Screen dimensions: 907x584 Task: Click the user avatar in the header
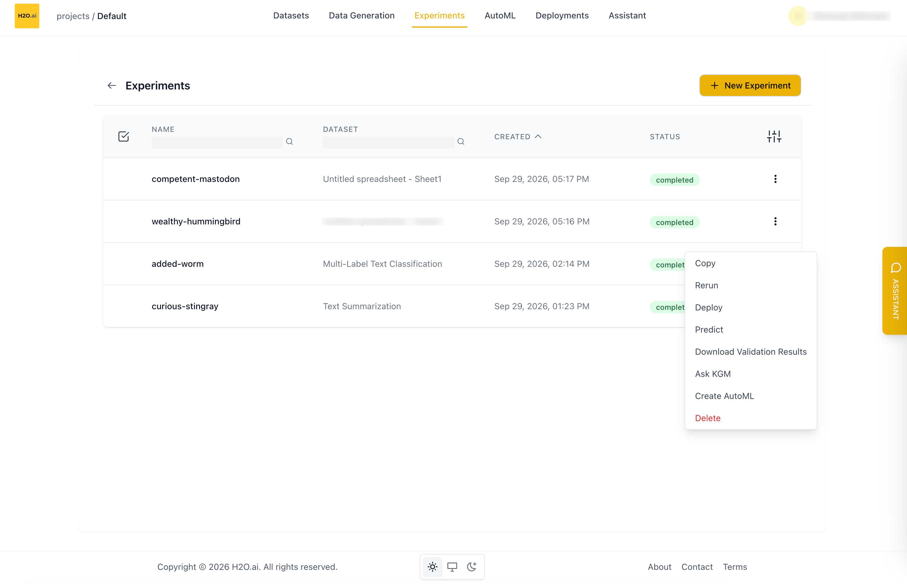798,16
